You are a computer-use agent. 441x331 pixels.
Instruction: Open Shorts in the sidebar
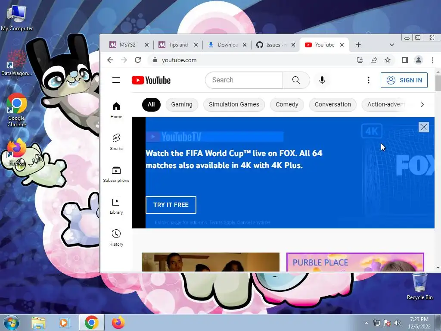(116, 142)
